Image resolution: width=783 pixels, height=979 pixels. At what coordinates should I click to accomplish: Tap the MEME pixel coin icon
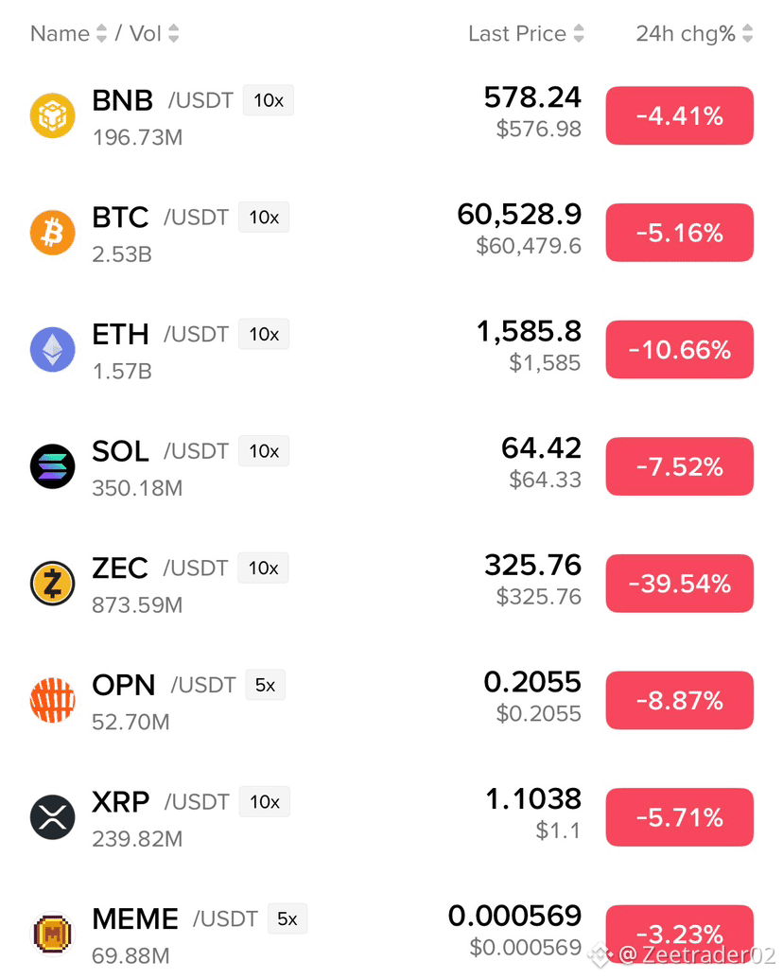(52, 934)
